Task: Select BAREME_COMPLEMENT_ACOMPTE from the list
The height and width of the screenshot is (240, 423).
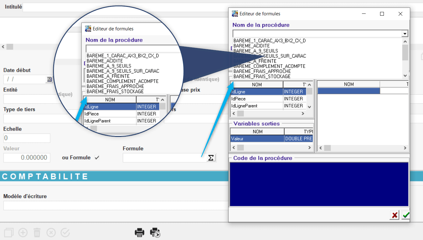Action: click(x=269, y=66)
